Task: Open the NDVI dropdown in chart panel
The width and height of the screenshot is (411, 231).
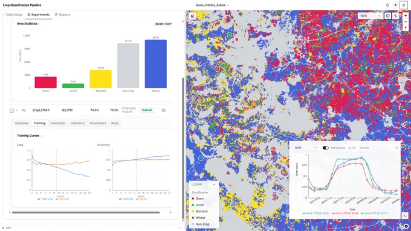Action: pyautogui.click(x=305, y=148)
